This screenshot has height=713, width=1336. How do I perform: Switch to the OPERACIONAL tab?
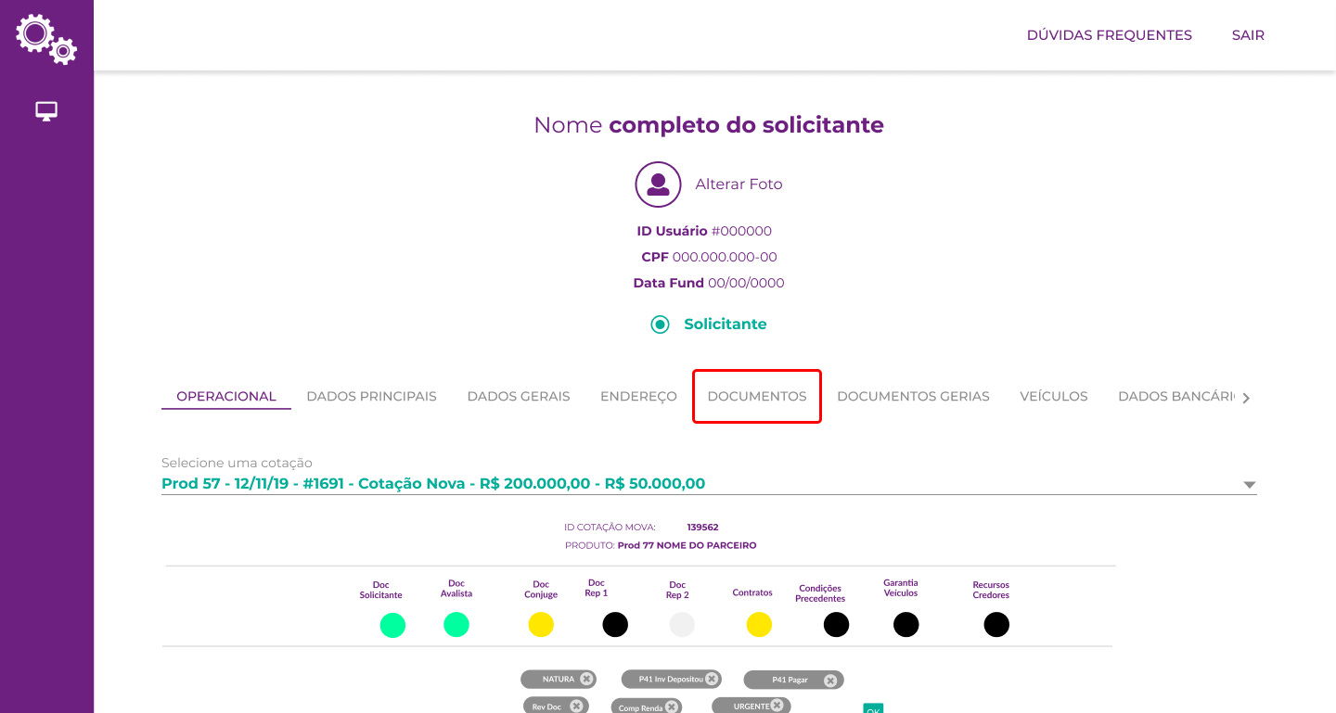[x=226, y=396]
